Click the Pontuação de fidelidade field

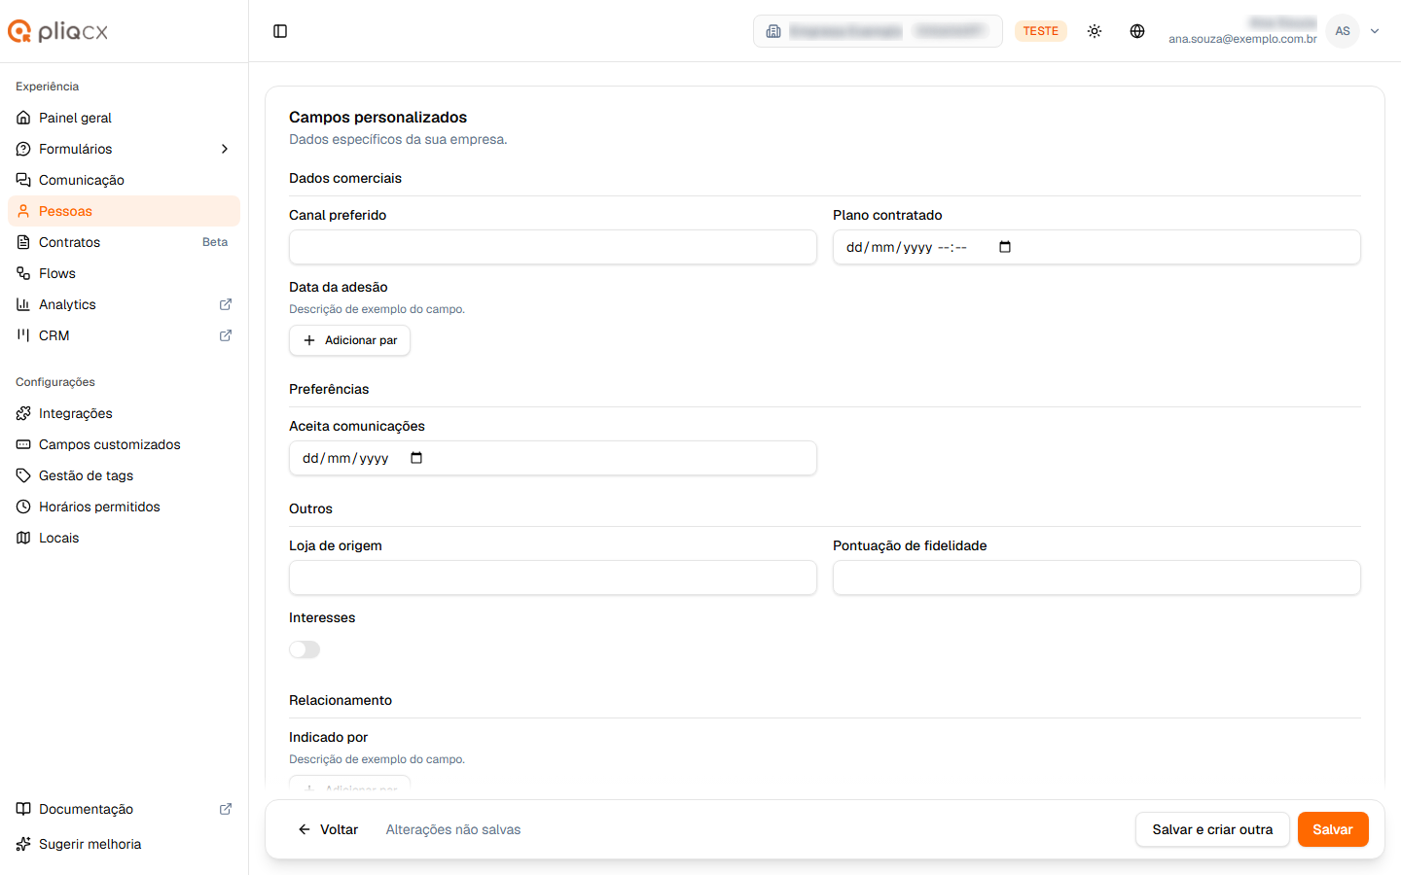(1096, 577)
